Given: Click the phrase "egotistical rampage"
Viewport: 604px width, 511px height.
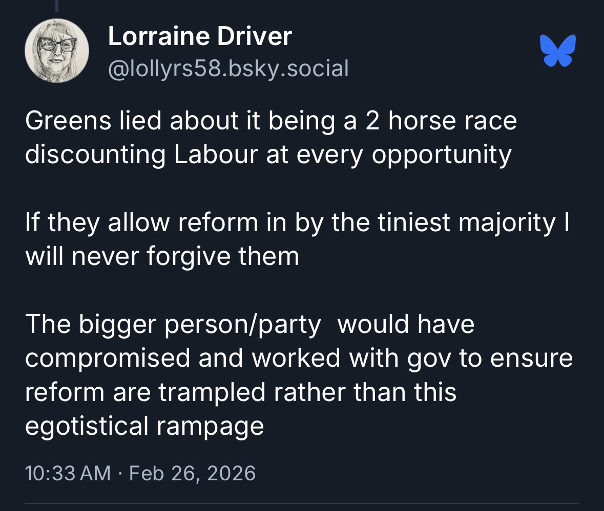Looking at the screenshot, I should 144,426.
